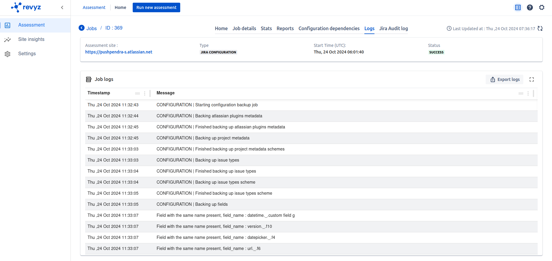Click the clock icon near Last Updated

(449, 29)
